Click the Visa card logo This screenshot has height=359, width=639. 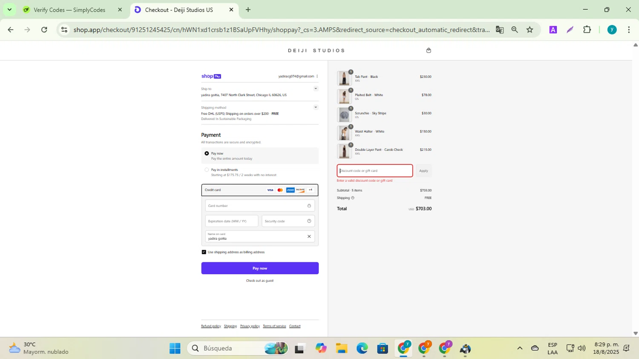pos(270,190)
